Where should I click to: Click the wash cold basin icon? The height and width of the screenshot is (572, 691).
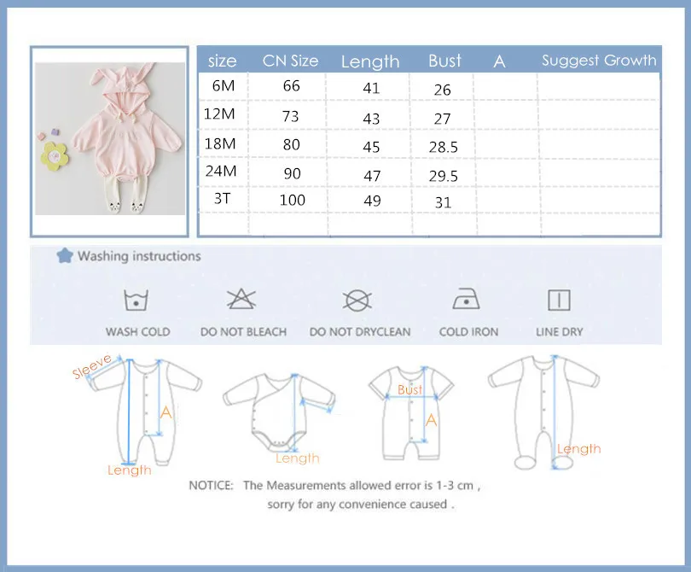tap(136, 301)
